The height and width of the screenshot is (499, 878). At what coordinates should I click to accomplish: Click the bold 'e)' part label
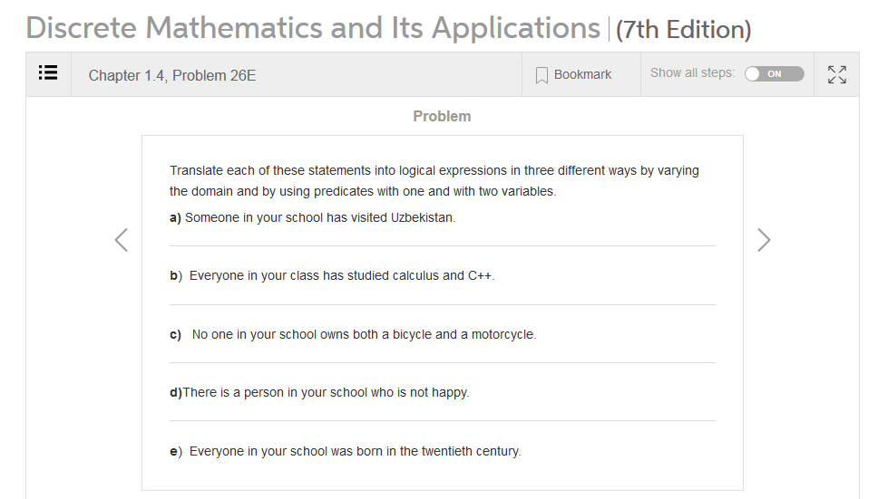point(176,451)
